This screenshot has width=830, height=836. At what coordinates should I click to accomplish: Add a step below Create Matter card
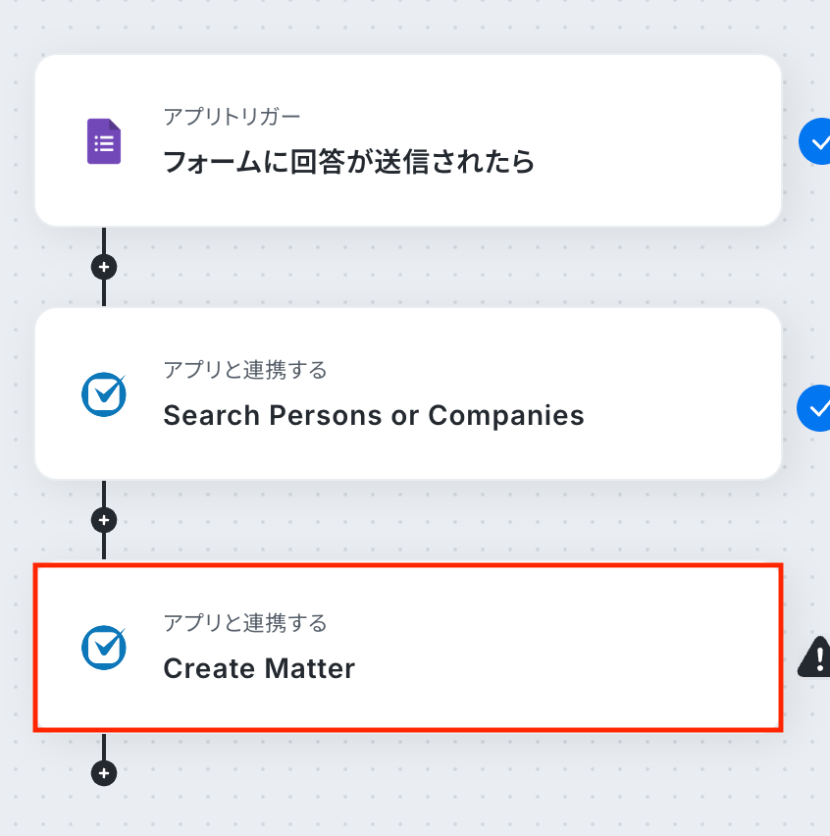pos(104,773)
